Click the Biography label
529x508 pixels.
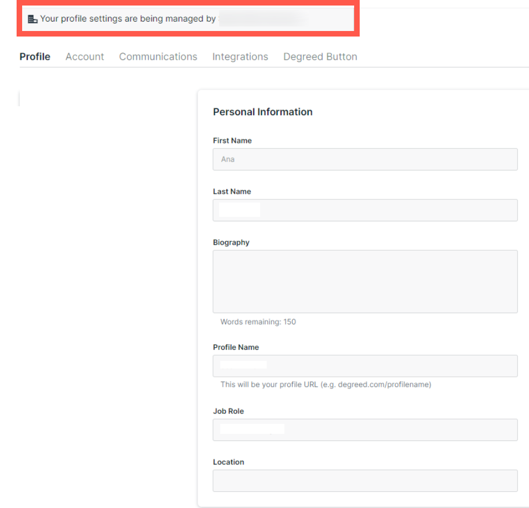231,242
